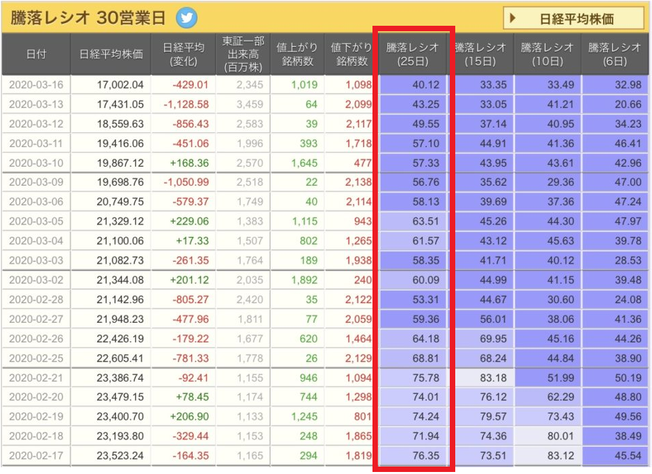The height and width of the screenshot is (474, 652).
Task: Select the 日経平均(変化) column header
Action: 183,54
